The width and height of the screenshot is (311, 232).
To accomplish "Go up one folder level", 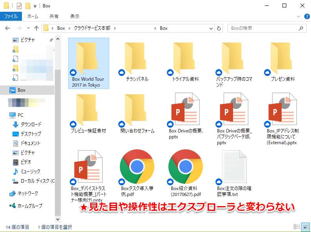I will tap(36, 28).
